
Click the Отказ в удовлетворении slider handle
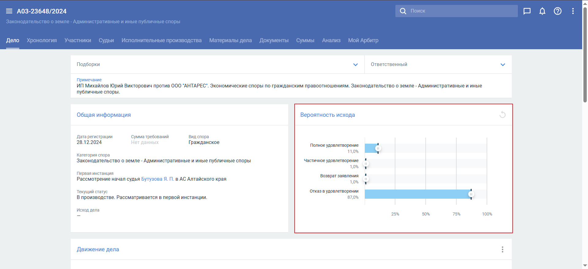(x=471, y=194)
